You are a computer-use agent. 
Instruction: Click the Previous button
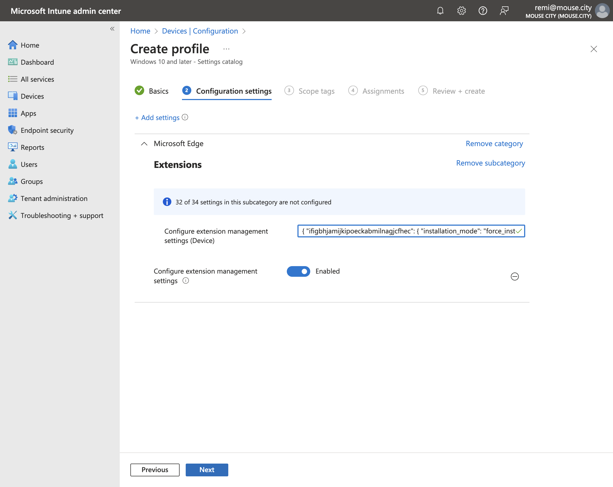[155, 470]
